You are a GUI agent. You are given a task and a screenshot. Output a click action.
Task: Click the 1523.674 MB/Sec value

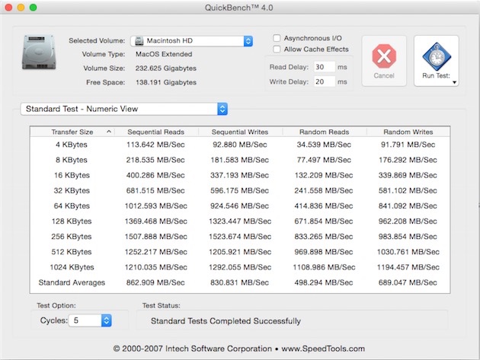click(240, 237)
